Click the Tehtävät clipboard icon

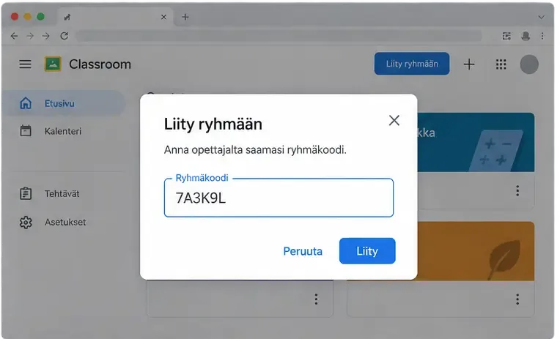26,194
